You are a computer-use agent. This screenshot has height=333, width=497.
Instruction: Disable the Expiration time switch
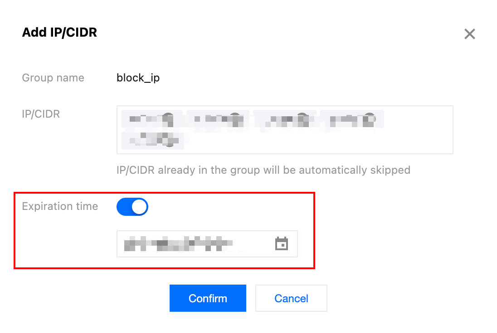132,207
